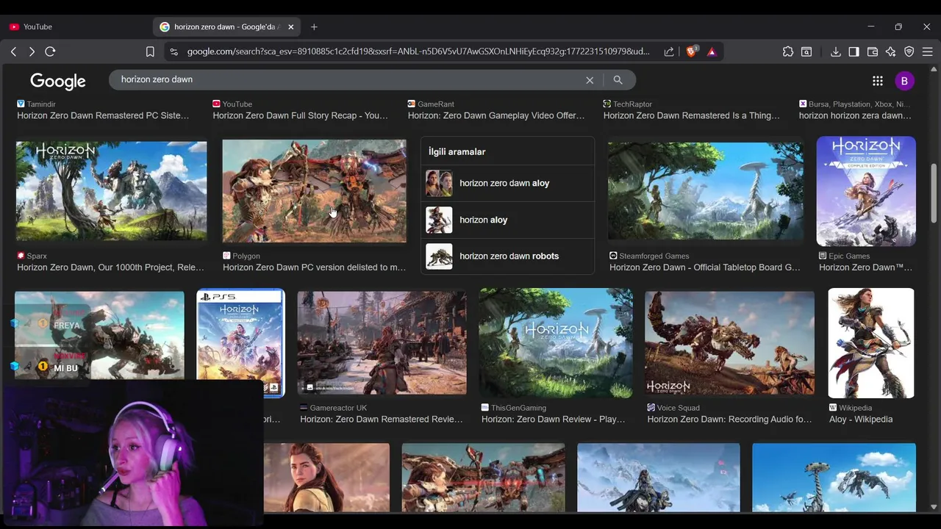The width and height of the screenshot is (941, 529).
Task: Open Epic Games Horizon Zero Dawn link
Action: [x=865, y=267]
